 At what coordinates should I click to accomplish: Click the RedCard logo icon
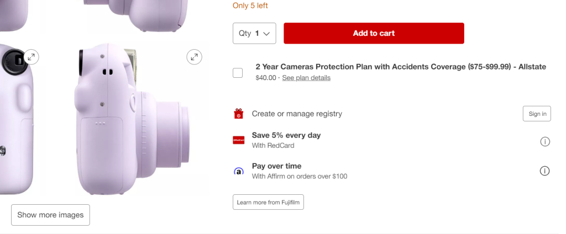[238, 140]
